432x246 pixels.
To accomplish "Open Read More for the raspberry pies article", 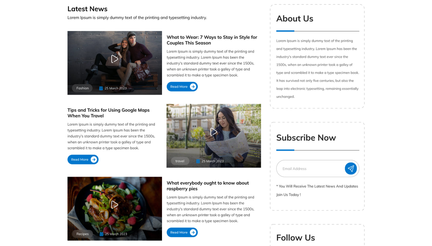I will 182,232.
